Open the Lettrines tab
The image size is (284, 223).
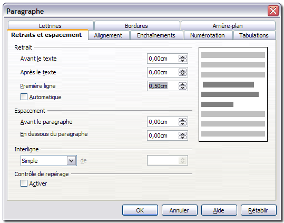(x=51, y=25)
